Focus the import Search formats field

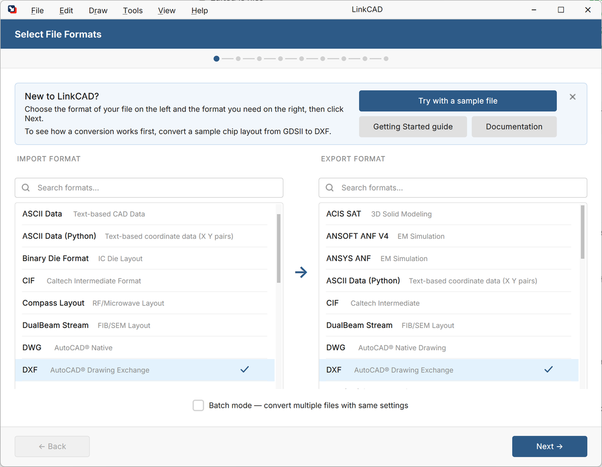point(149,188)
